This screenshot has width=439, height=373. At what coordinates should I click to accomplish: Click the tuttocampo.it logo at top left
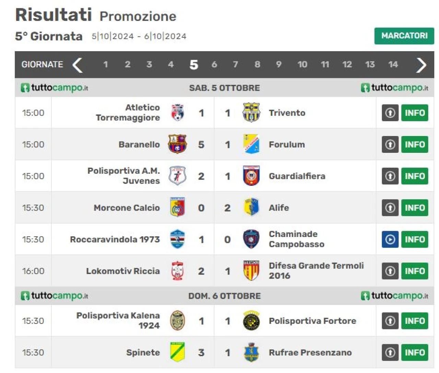[x=54, y=88]
